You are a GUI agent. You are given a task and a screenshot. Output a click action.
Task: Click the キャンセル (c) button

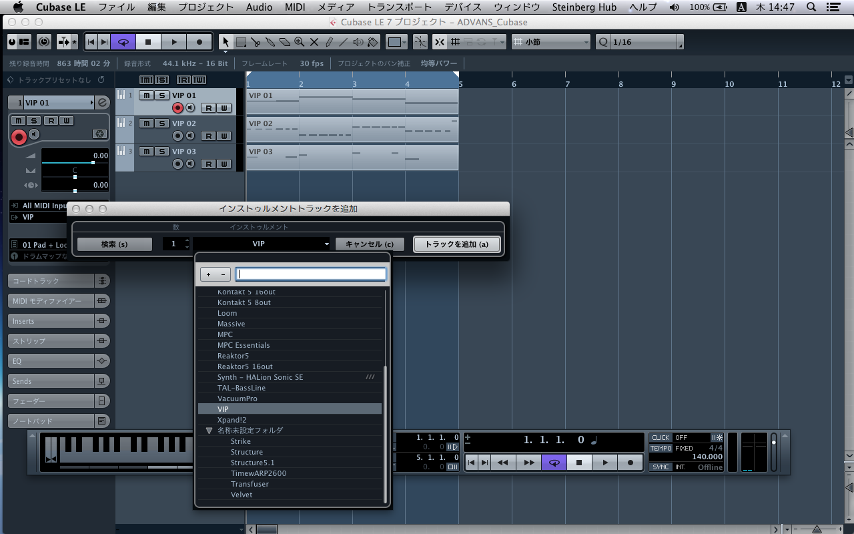tap(369, 244)
